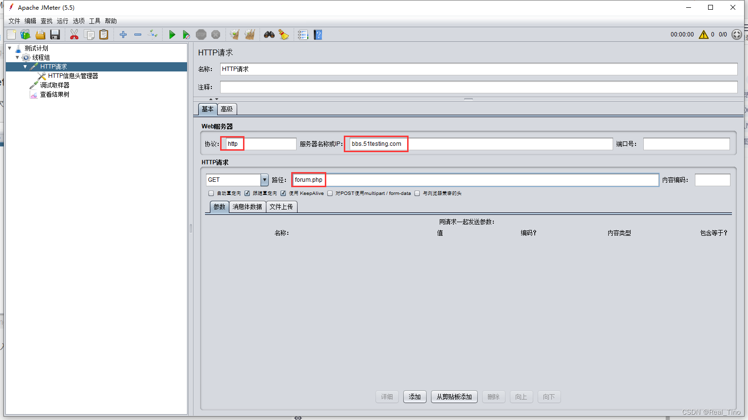Click the 删除 button
This screenshot has width=748, height=420.
(x=494, y=397)
